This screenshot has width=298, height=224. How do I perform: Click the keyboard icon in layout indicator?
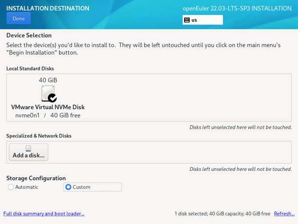click(x=187, y=20)
